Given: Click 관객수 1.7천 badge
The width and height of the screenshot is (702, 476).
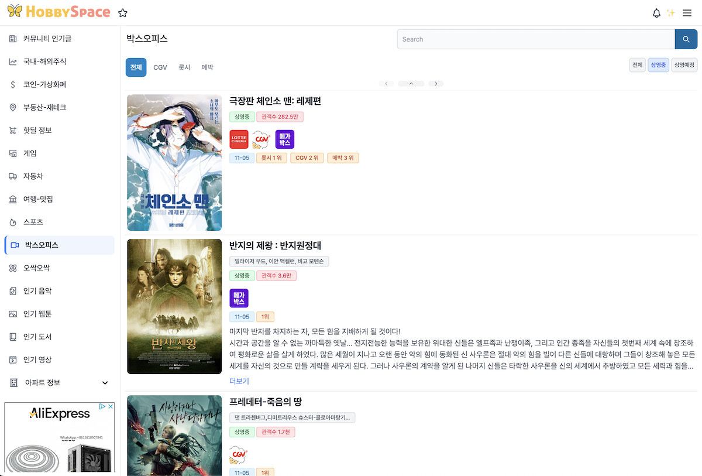Looking at the screenshot, I should (x=276, y=432).
